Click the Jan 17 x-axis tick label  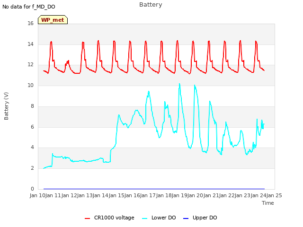pos(148,195)
